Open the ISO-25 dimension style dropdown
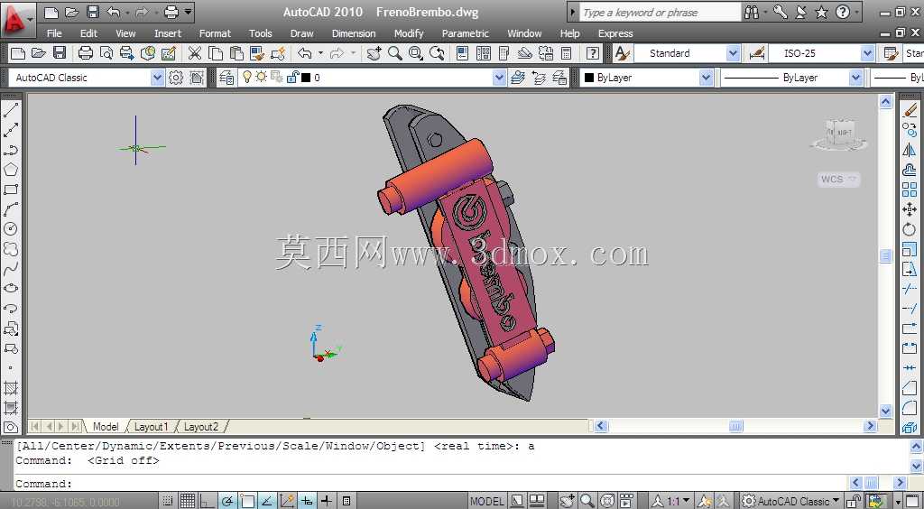 coord(867,53)
